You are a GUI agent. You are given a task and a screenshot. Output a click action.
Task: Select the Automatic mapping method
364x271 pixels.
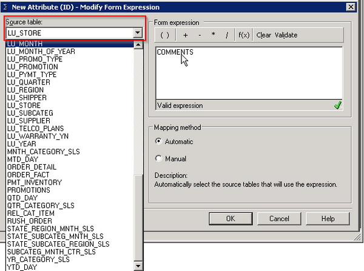[x=159, y=142]
